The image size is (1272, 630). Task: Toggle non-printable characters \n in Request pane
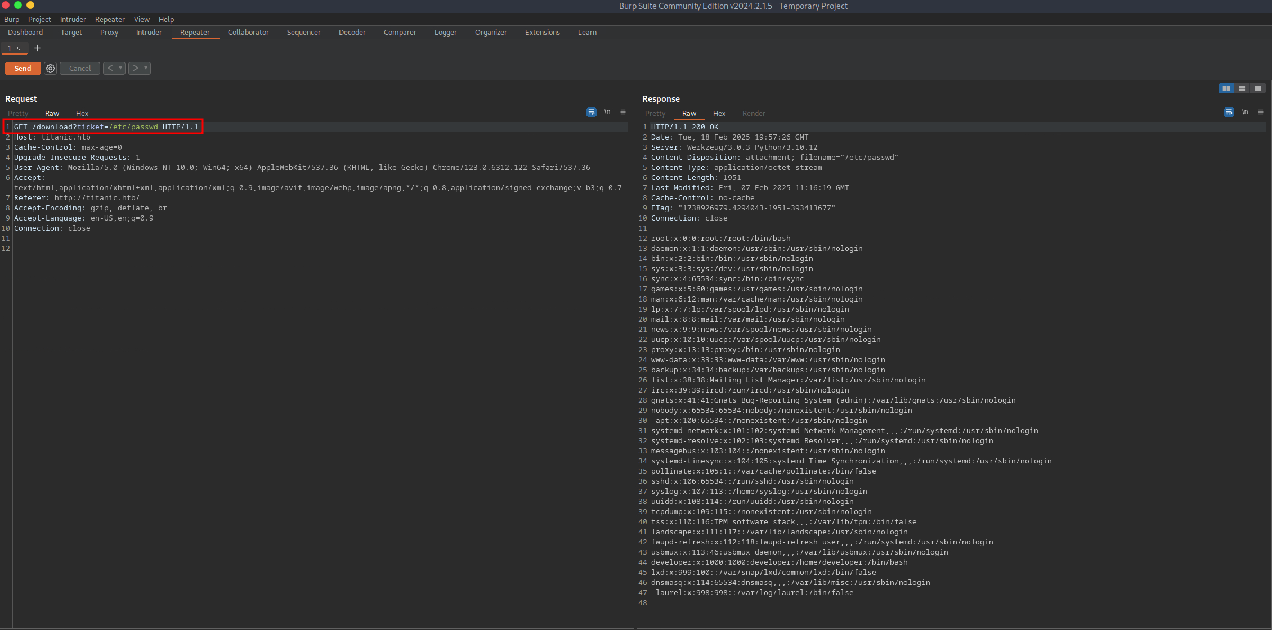(x=607, y=112)
